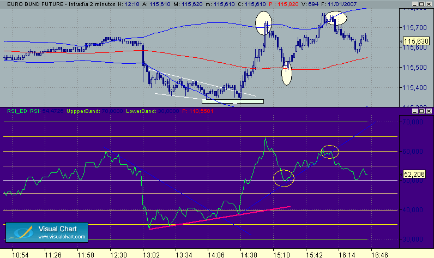Click the www.visualchart.com link in the logo
This screenshot has height=258, width=434.
62,237
